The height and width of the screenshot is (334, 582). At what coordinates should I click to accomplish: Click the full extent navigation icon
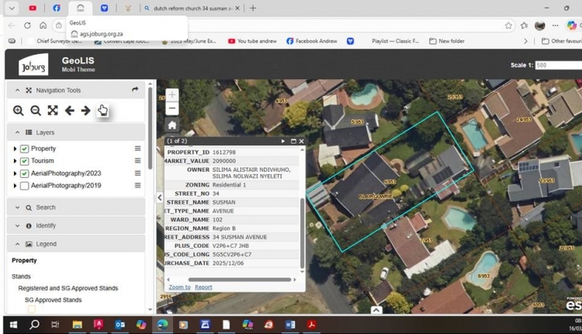[x=53, y=110]
